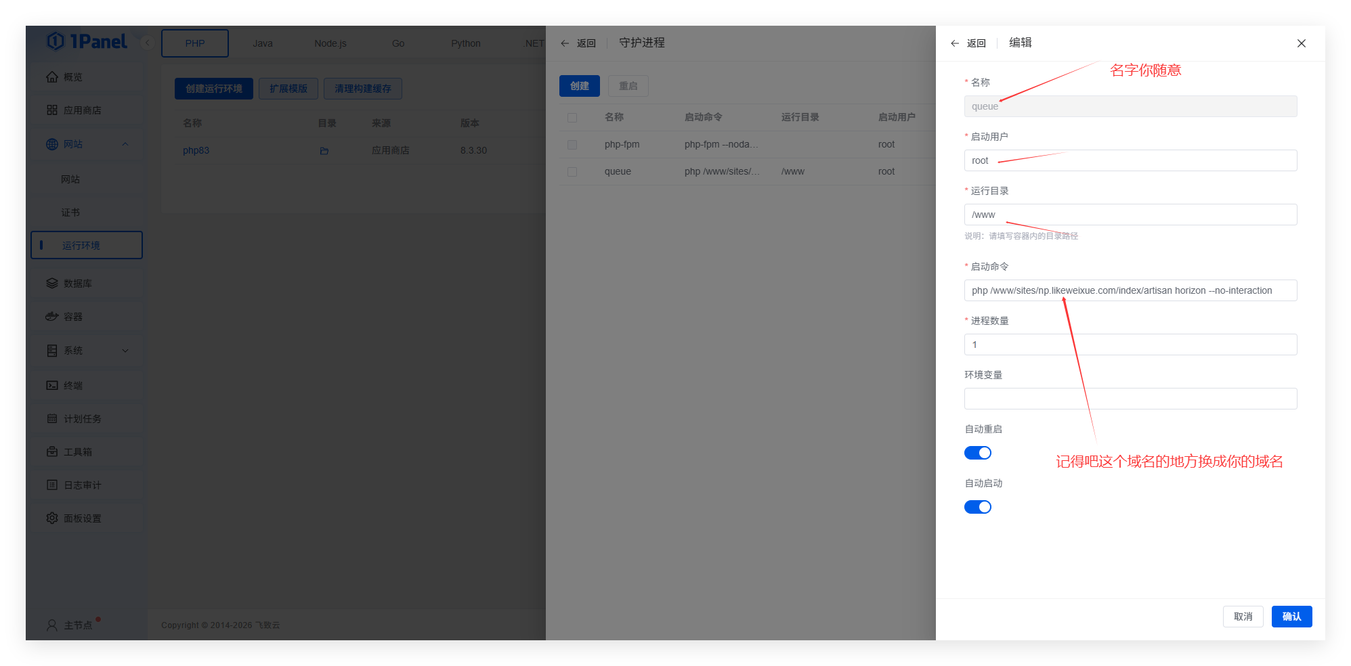
Task: Expand the system menu chevron
Action: point(125,351)
